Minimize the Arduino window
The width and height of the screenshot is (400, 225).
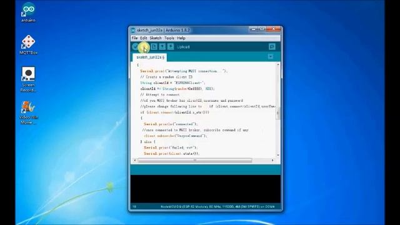[x=253, y=29]
